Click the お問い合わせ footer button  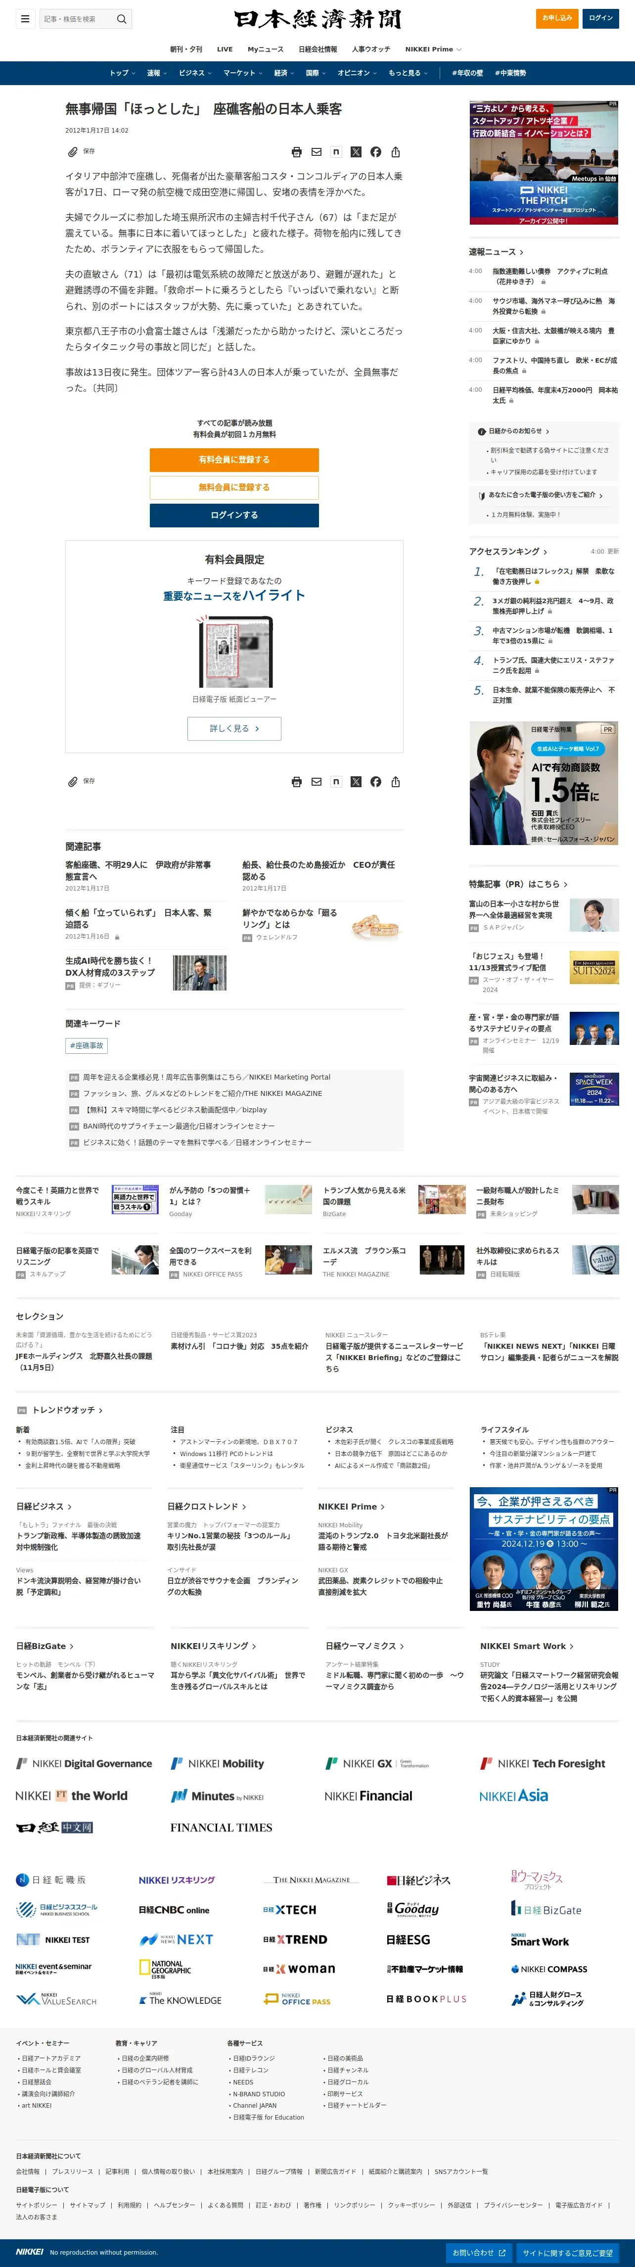click(479, 2253)
